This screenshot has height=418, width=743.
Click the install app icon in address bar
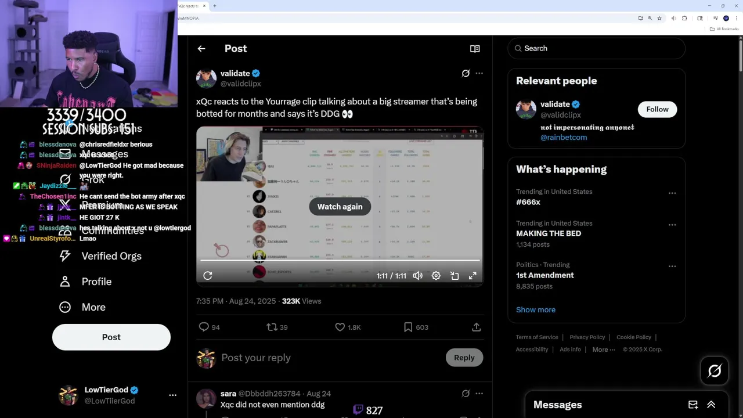click(x=641, y=18)
